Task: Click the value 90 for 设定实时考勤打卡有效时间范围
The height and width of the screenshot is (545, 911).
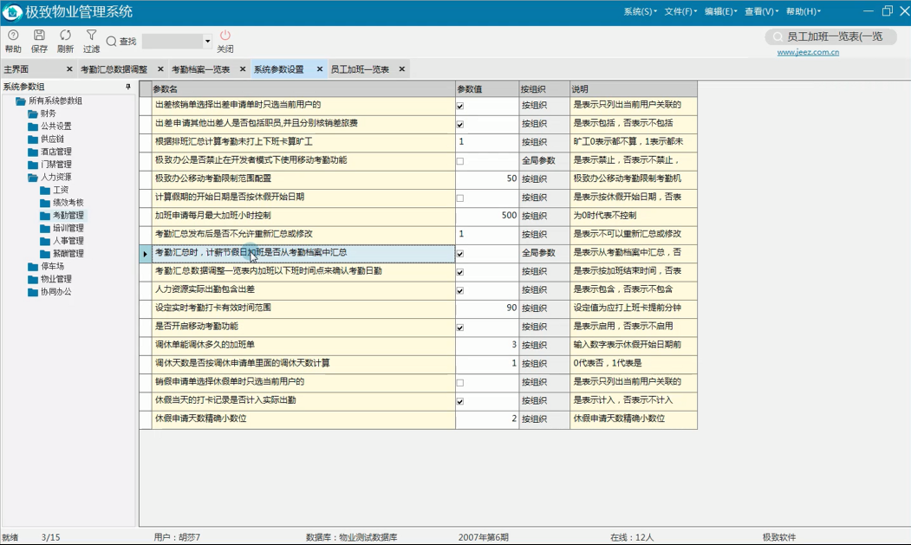Action: [487, 308]
